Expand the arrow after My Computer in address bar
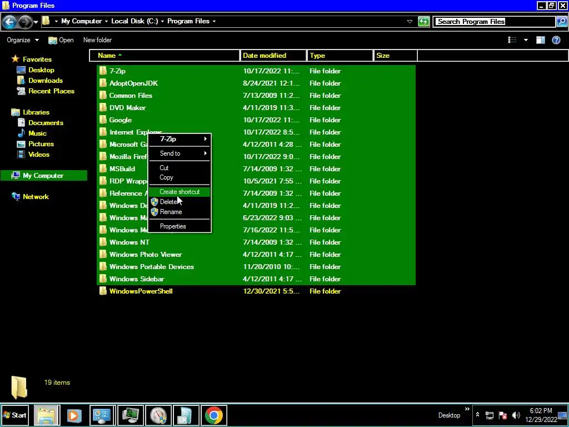Viewport: 569px width, 427px height. (x=106, y=22)
